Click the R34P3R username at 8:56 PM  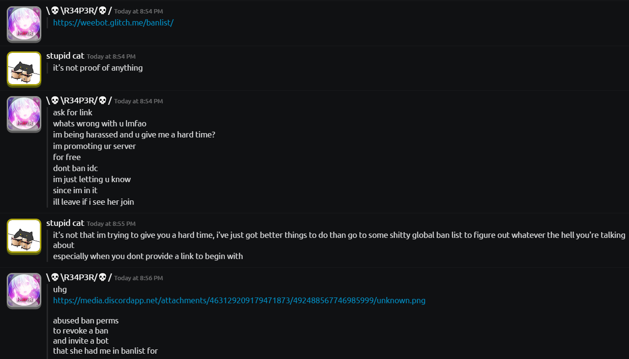[x=79, y=277]
